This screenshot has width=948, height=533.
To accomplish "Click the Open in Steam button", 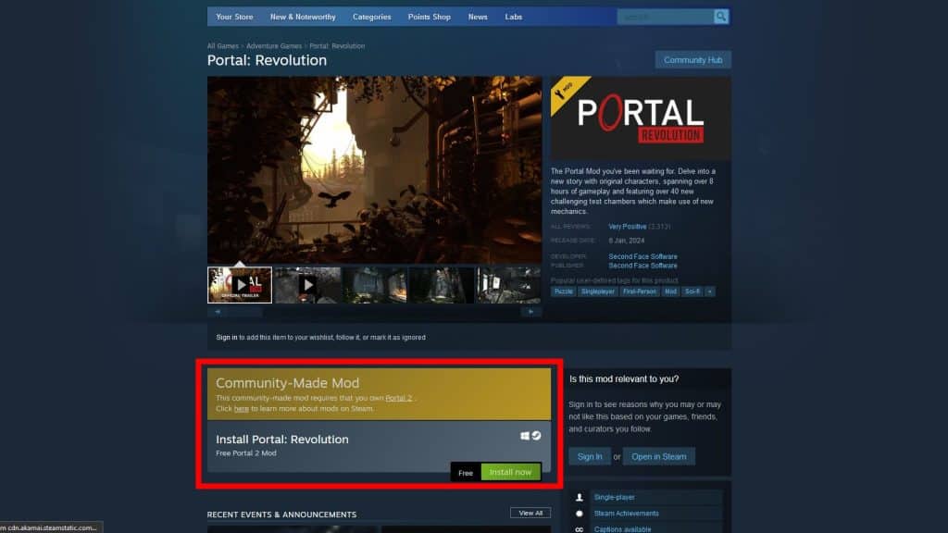I will 659,456.
